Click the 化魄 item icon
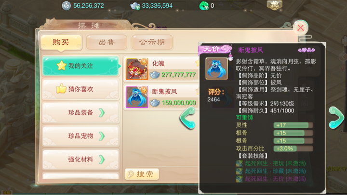The width and height of the screenshot is (347, 195). [x=137, y=69]
